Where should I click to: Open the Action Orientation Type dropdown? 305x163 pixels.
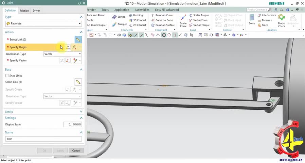pyautogui.click(x=62, y=54)
